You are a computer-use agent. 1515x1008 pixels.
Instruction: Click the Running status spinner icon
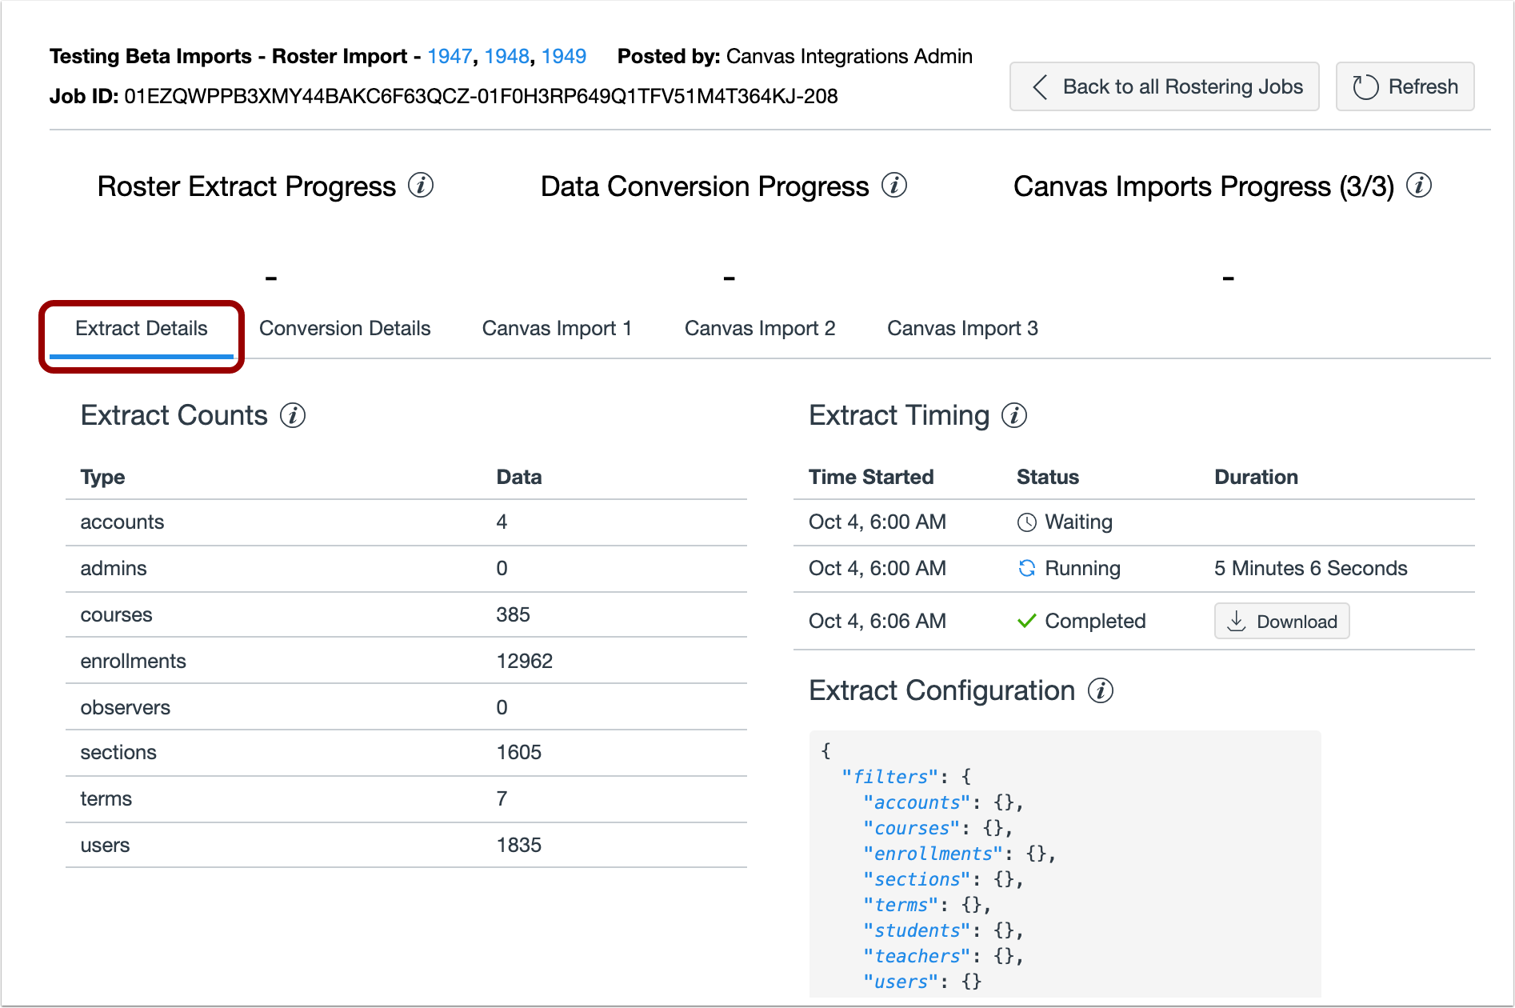(1026, 568)
